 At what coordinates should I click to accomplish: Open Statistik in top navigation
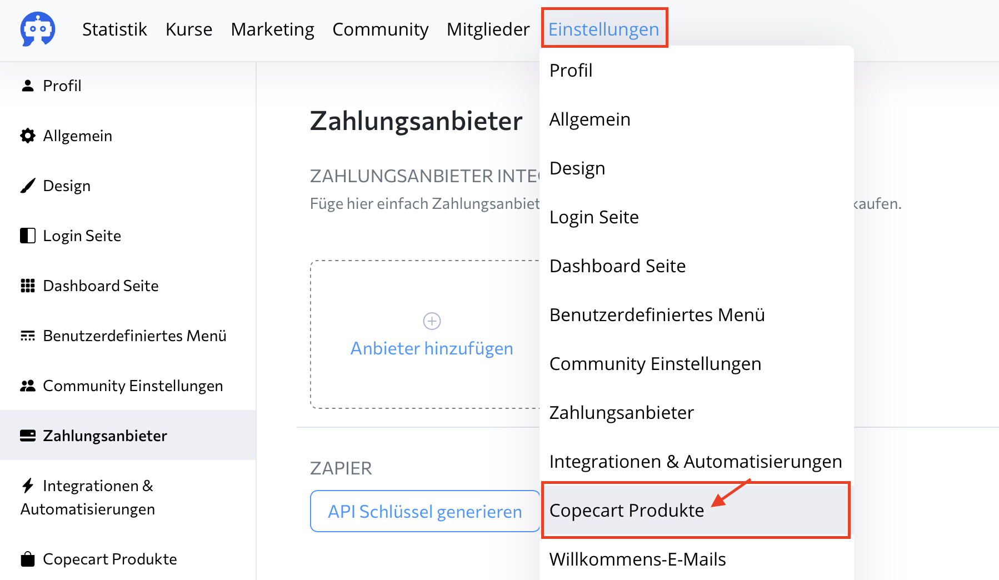click(114, 29)
